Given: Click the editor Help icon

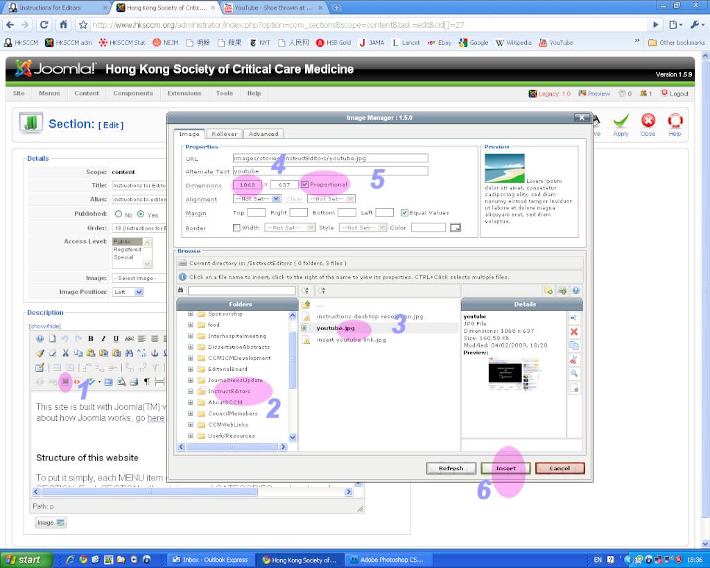Looking at the screenshot, I should pos(40,339).
